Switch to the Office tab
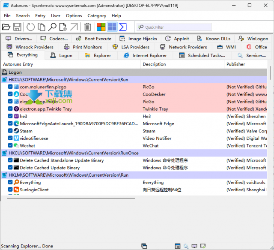The width and height of the screenshot is (274, 250). pyautogui.click(x=257, y=47)
